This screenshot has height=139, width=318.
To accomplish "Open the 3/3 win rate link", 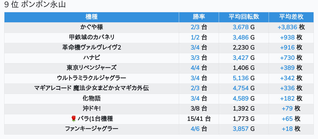I will click(195, 58).
